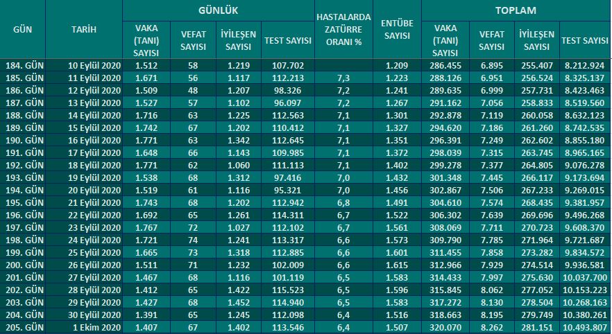Screen dimensions: 612x334
Task: Click VEFAT SAYISI header under TOPLAM
Action: click(x=491, y=40)
